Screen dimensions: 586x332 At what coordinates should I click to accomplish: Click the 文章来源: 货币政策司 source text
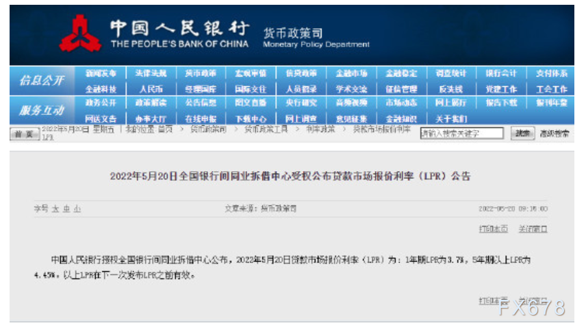coord(261,209)
